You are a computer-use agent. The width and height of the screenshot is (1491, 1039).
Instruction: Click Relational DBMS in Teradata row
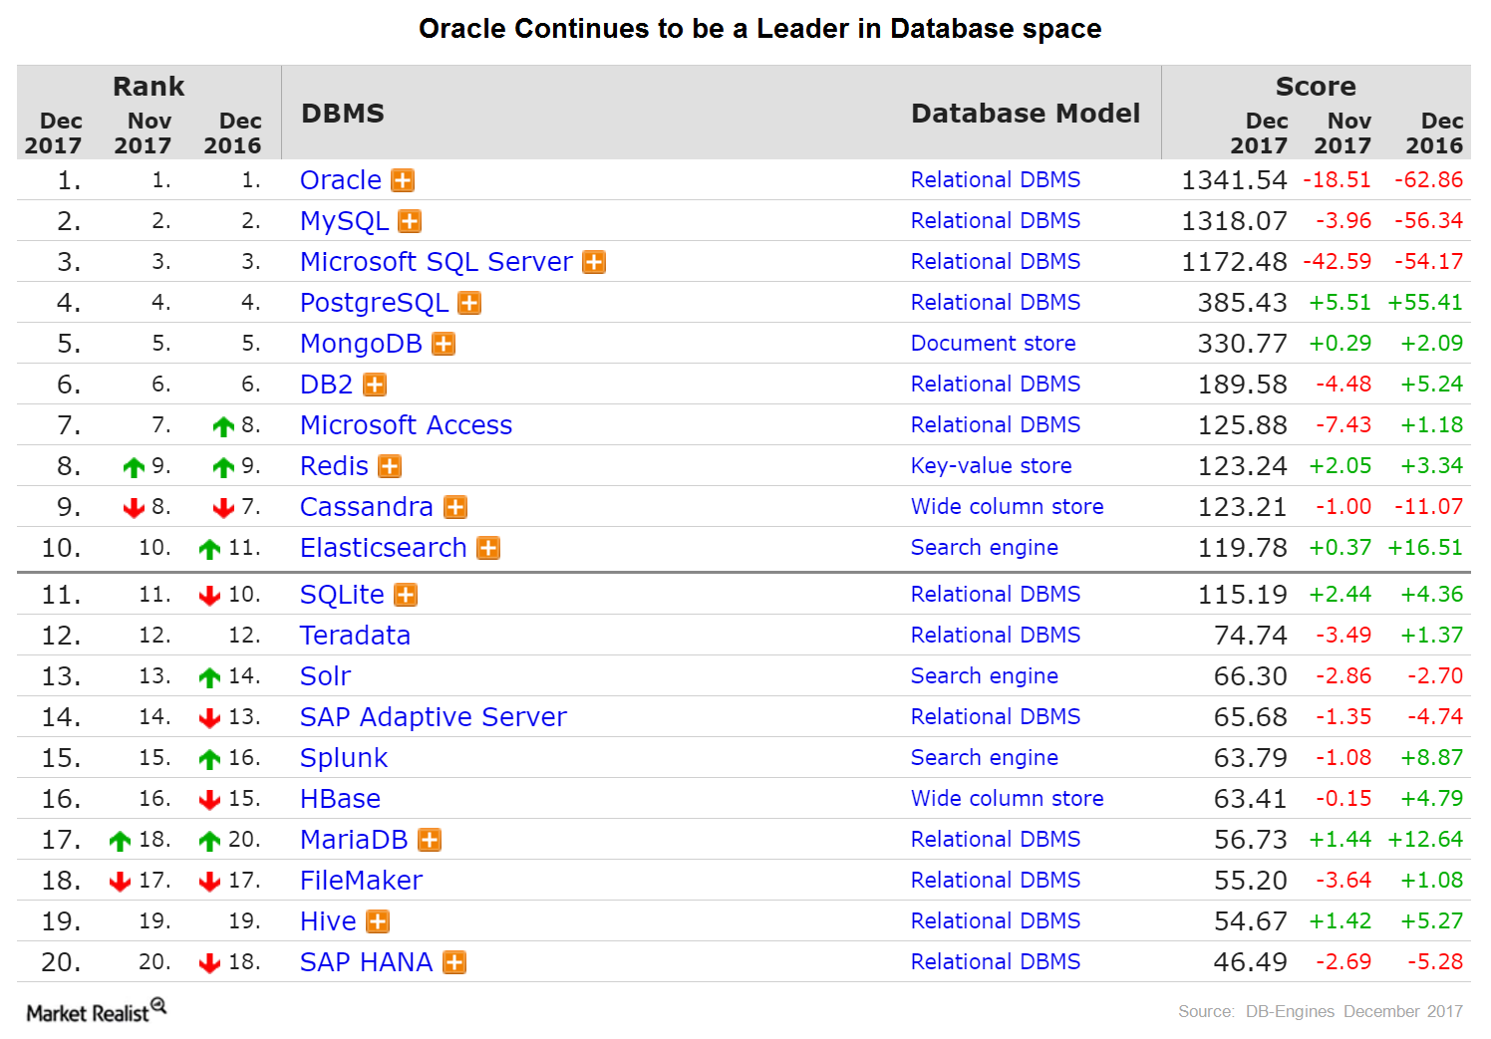pos(996,636)
